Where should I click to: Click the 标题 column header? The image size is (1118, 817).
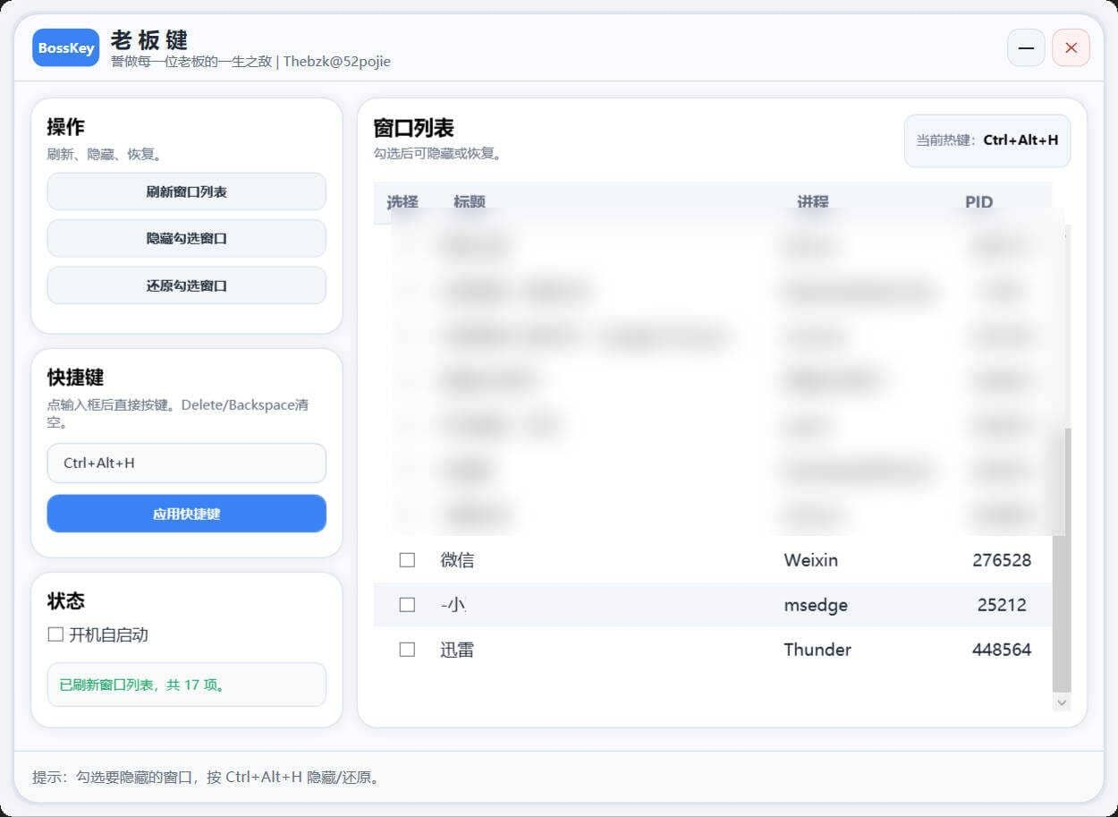[x=469, y=201]
